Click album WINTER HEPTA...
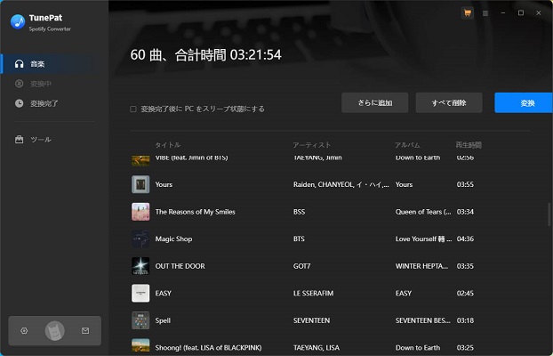Screen dimensions: 553x356 tap(421, 266)
